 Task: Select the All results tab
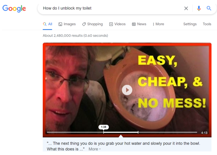[48, 24]
